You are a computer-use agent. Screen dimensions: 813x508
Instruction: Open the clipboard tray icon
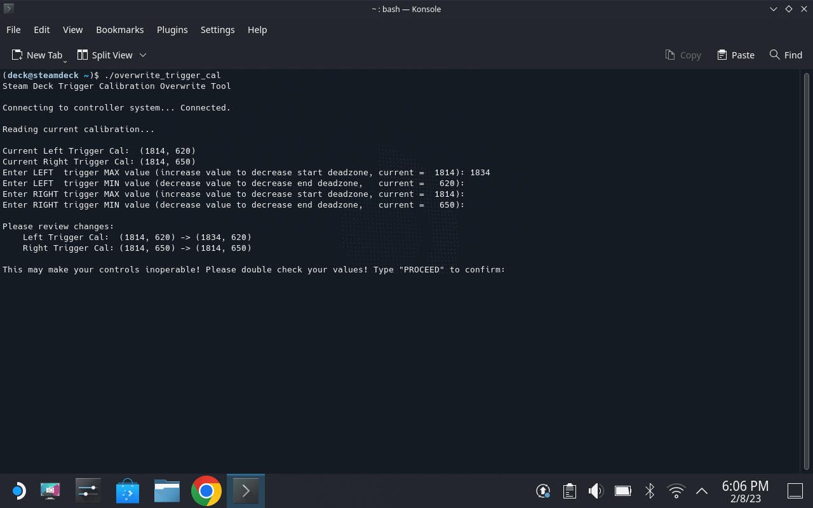pos(570,491)
